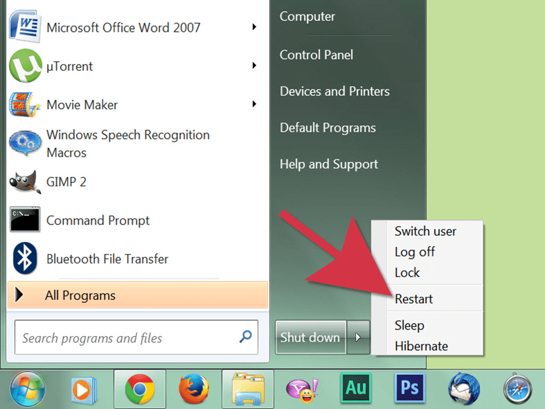Open Bluetooth File Transfer
This screenshot has height=409, width=545.
pos(107,259)
